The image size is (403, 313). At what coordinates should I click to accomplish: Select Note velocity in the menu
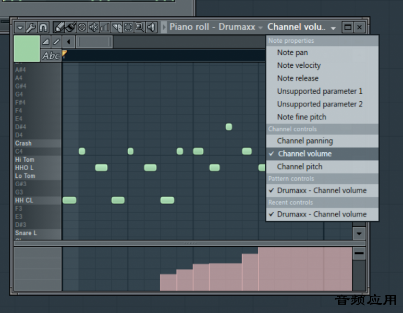pyautogui.click(x=322, y=65)
